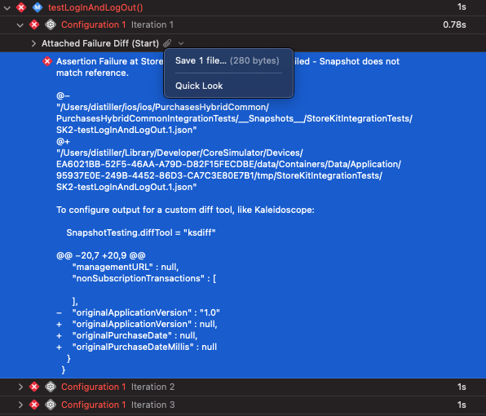This screenshot has height=416, width=486.
Task: Click the failure icon on Iteration 2
Action: (34, 387)
